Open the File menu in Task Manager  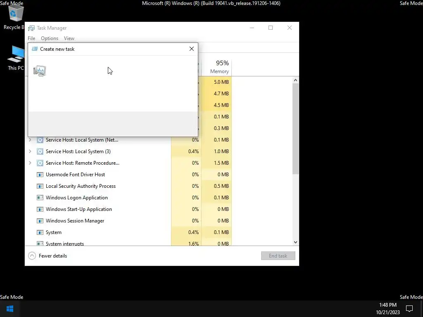point(31,38)
